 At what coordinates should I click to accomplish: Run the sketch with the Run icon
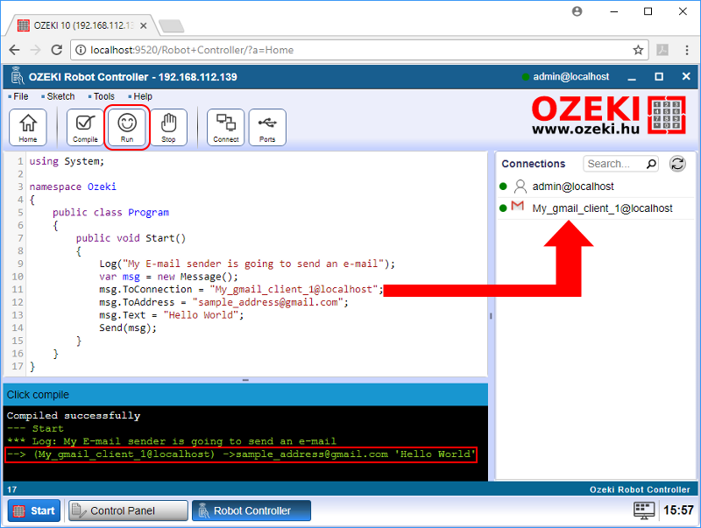point(128,127)
